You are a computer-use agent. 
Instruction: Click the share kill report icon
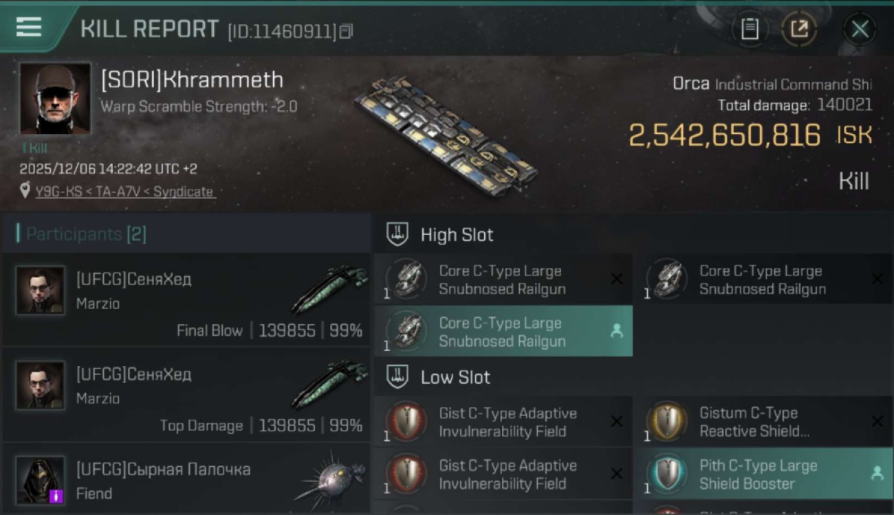[x=799, y=29]
